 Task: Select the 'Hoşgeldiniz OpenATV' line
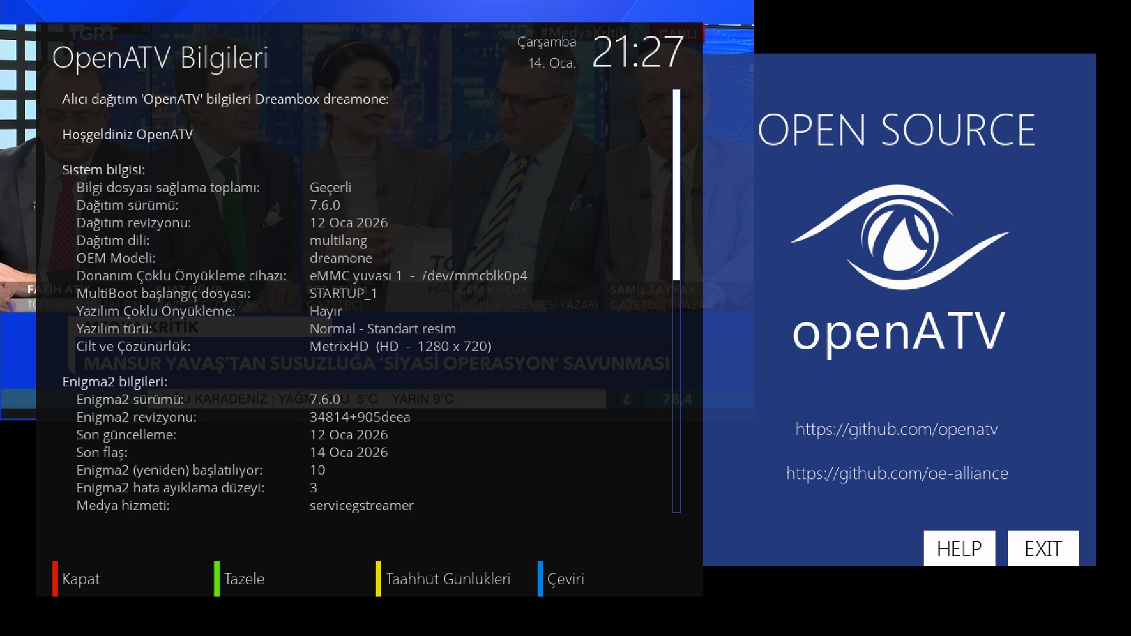(x=128, y=135)
